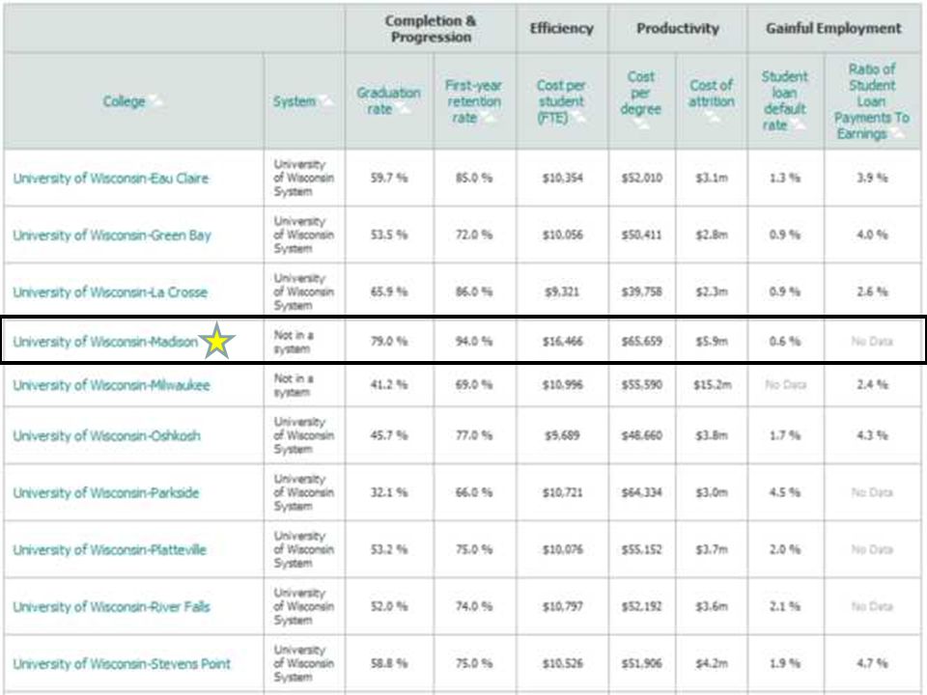Sort by Cost of attrition header
Image resolution: width=927 pixels, height=695 pixels.
pos(712,94)
